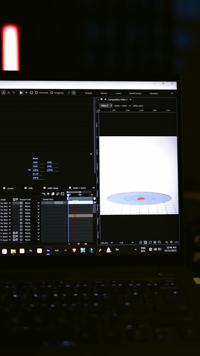Toggle the constrain proportions link icon
Screen dimensions: 200x356
click(29, 170)
